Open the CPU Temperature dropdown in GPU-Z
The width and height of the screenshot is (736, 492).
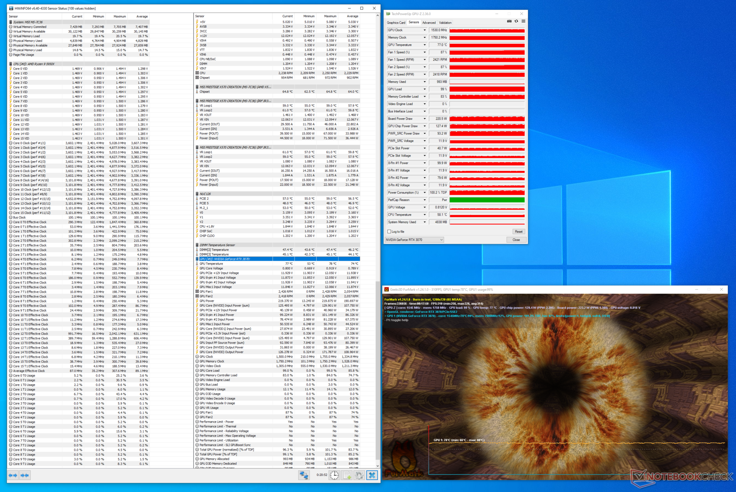click(x=425, y=215)
